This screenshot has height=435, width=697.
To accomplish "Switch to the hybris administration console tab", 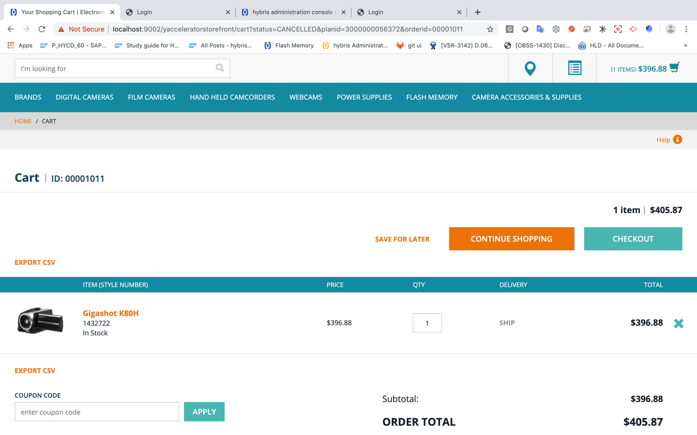I will pyautogui.click(x=292, y=12).
